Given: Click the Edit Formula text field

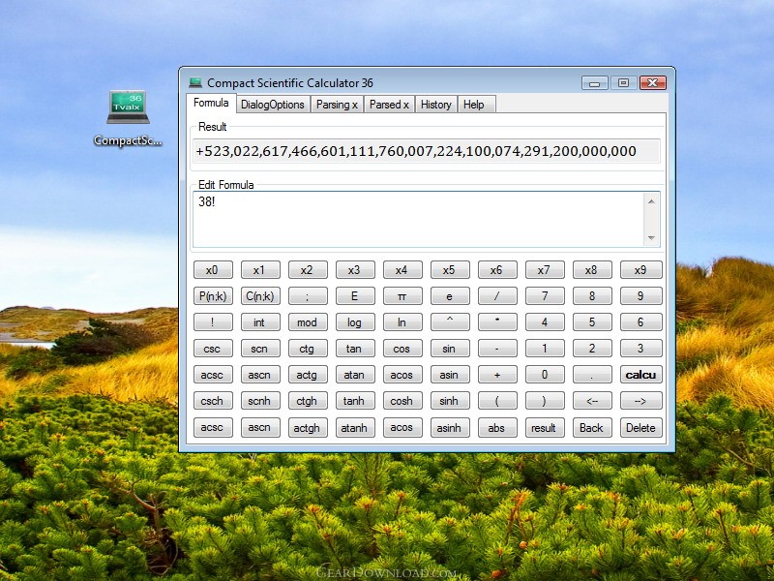Looking at the screenshot, I should point(416,219).
